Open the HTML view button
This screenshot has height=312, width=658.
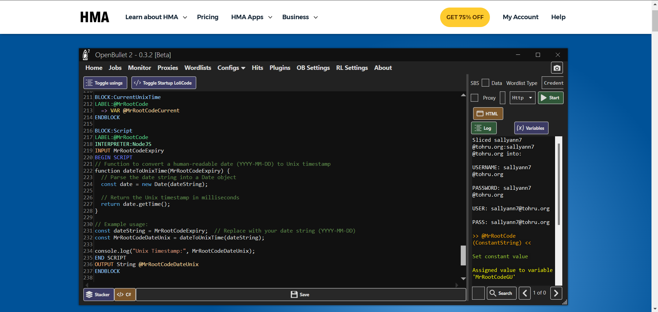tap(488, 114)
